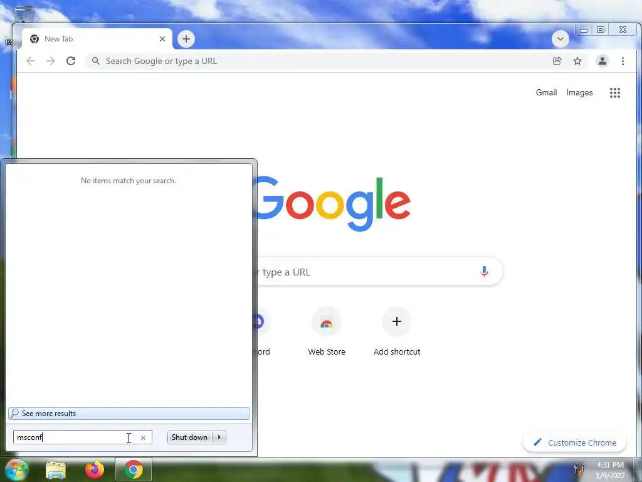Open the Chrome profile avatar

point(603,61)
